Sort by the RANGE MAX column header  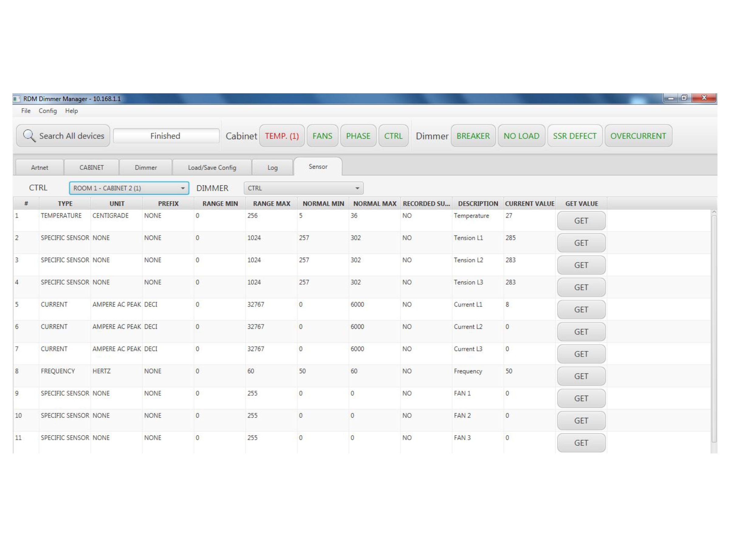[272, 204]
